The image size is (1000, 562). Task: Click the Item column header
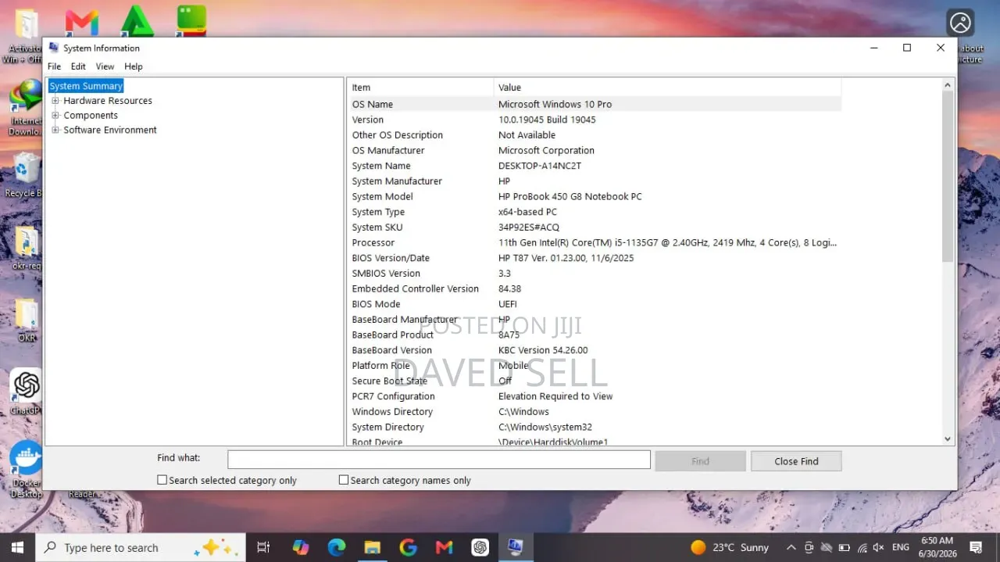click(420, 88)
